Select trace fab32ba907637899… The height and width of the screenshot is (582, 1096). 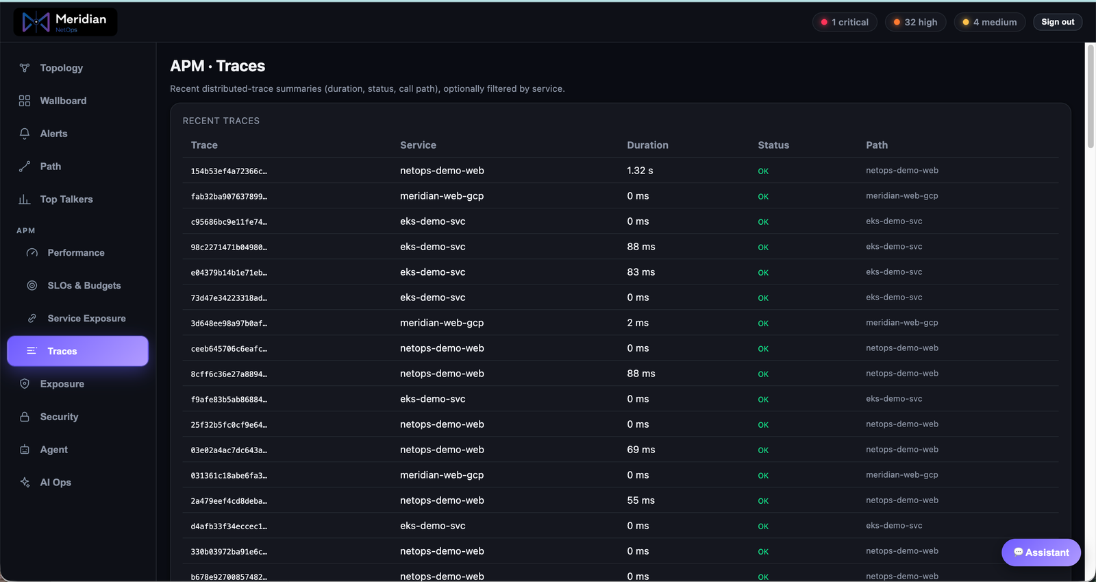pos(229,197)
